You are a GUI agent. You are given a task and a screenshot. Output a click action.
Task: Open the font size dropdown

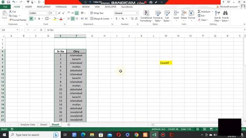(56, 13)
